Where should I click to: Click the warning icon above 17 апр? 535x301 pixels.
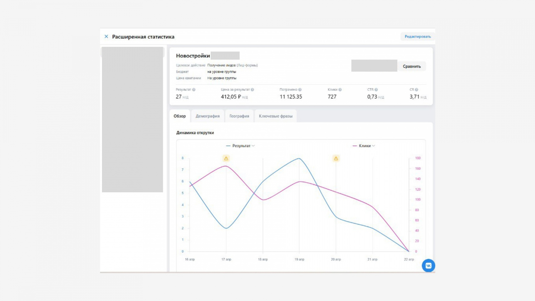pyautogui.click(x=226, y=159)
